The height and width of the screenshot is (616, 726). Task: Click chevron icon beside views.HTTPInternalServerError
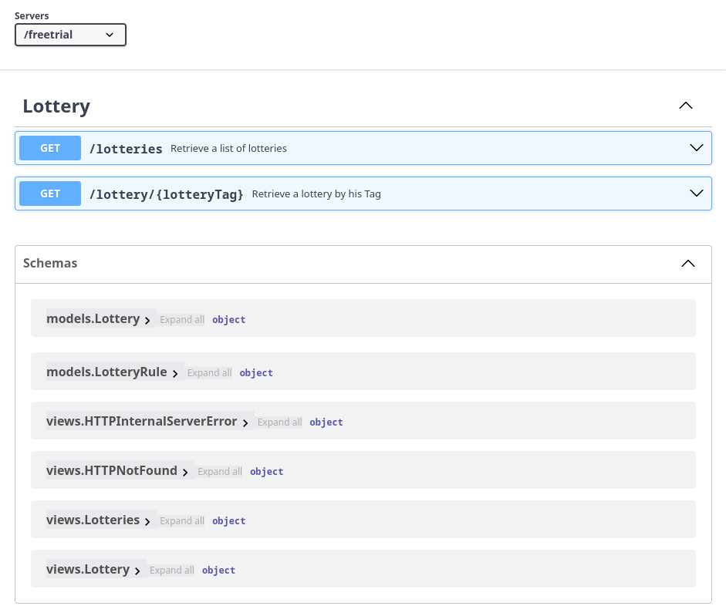(x=245, y=422)
